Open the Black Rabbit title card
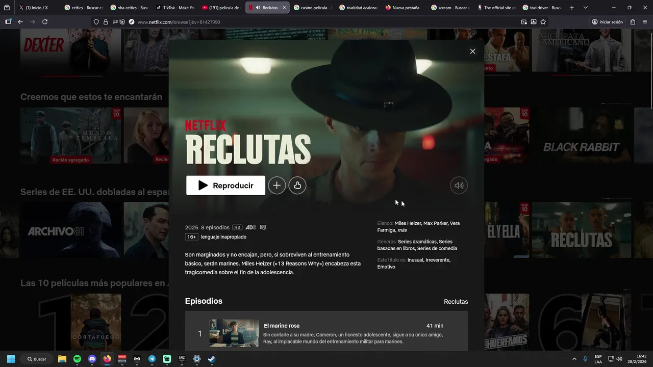This screenshot has width=653, height=367. point(582,135)
